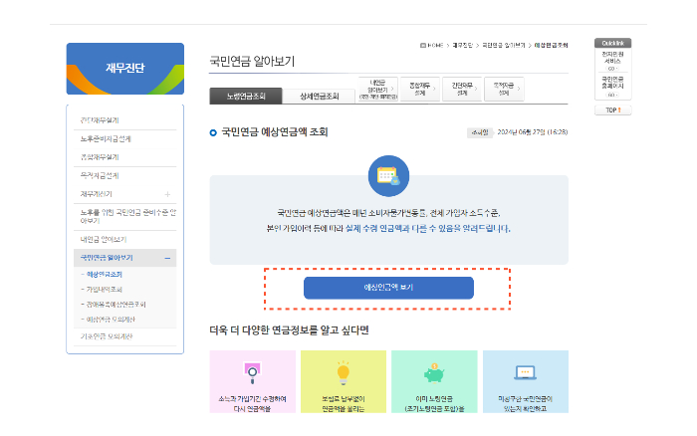Viewport: 697px width, 436px height.
Task: Open the 예상연금 모의계산 submenu item
Action: click(111, 320)
